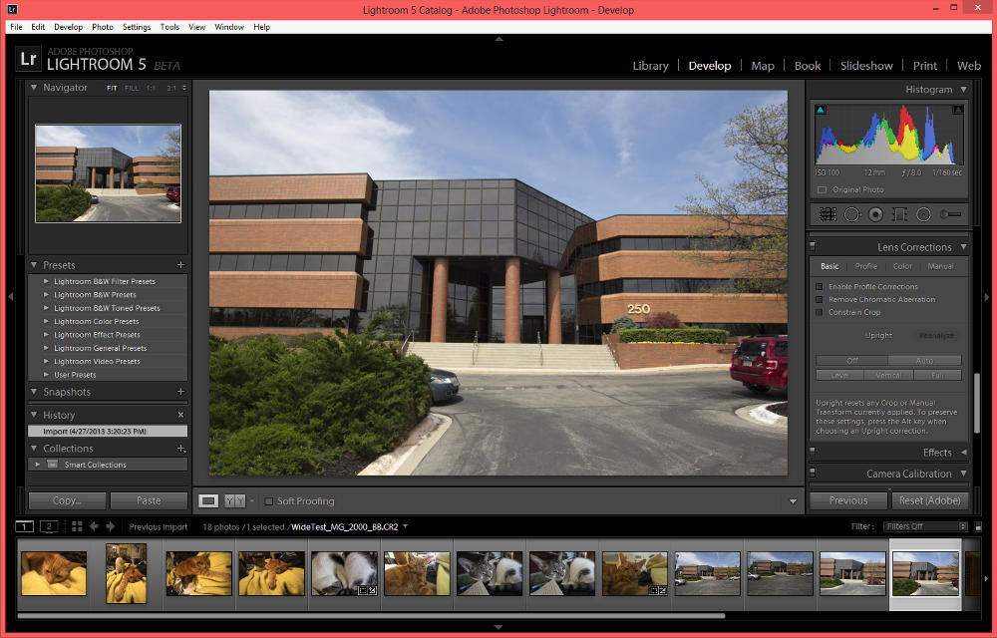Enable Soft Proofing checkbox
Screen dimensions: 997x638
pos(268,501)
